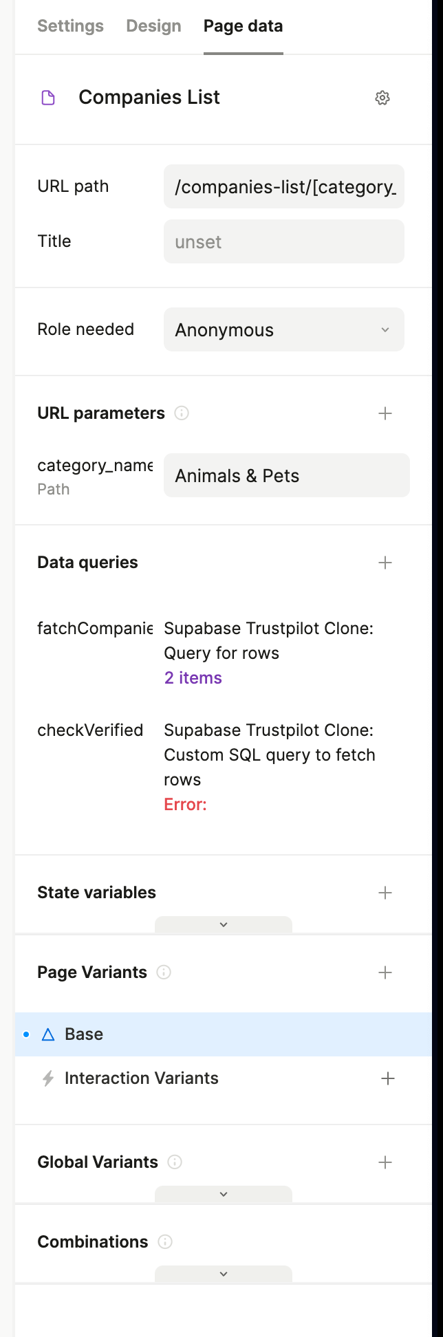The width and height of the screenshot is (443, 1337).
Task: Expand the State variables section
Action: 224,925
